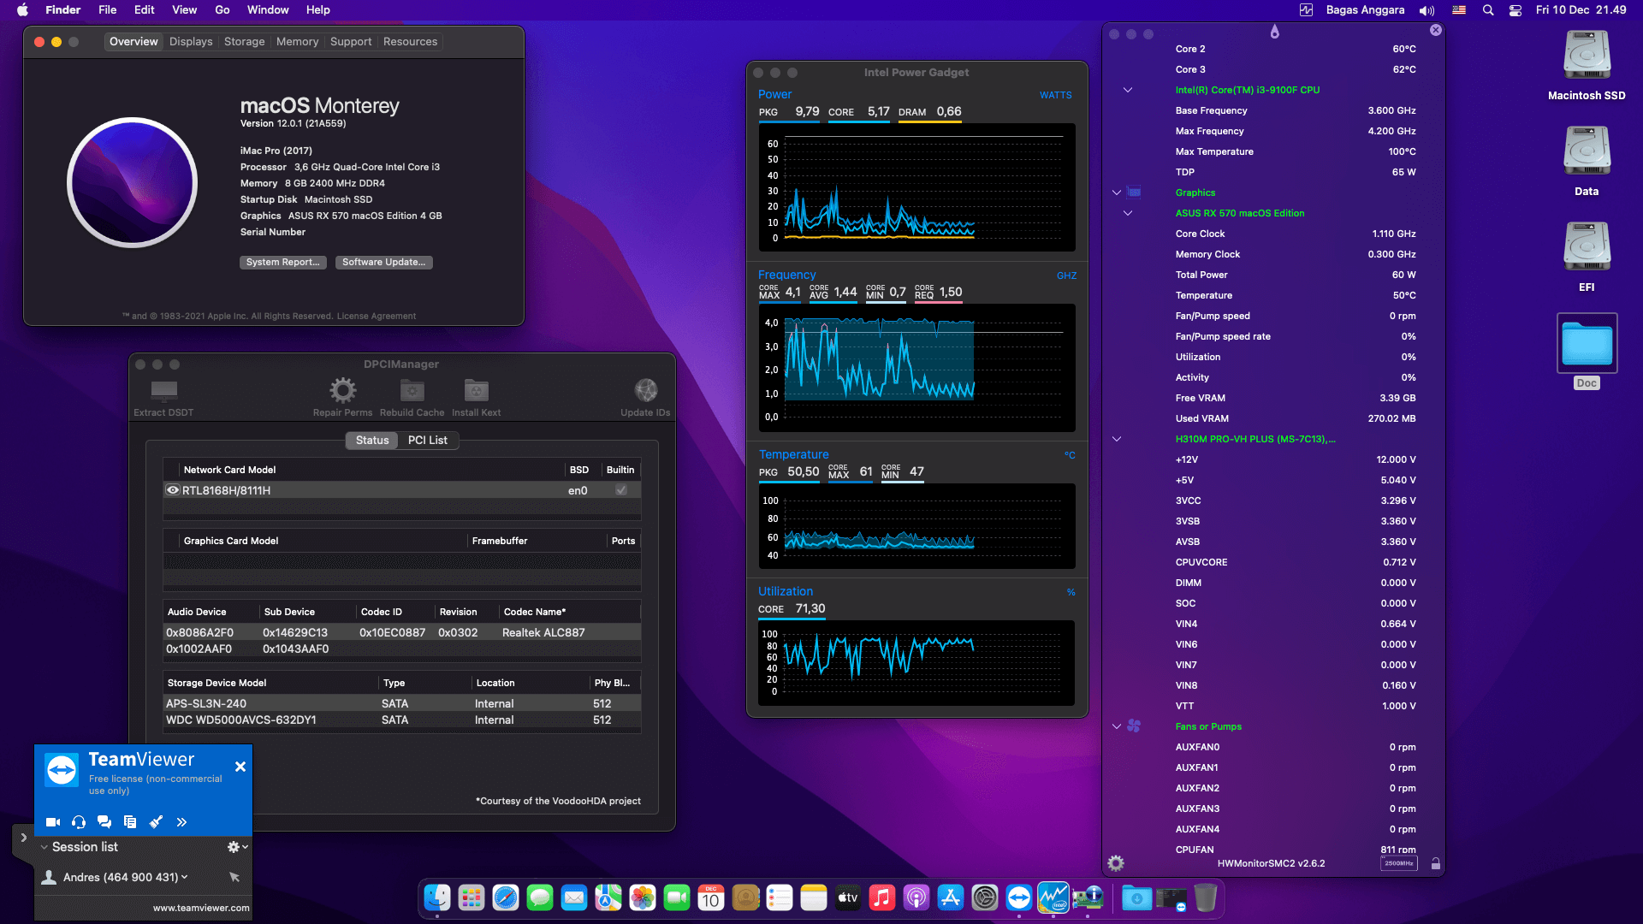Click Bagas Anggara user in menu bar

[x=1365, y=10]
